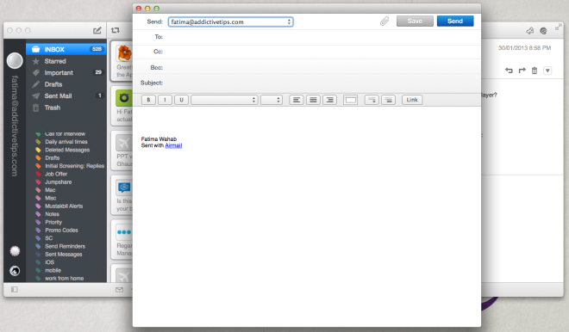Open the font family dropdown

point(224,100)
